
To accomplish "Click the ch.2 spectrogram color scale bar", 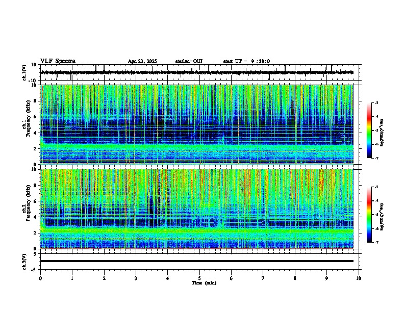I will [x=369, y=215].
